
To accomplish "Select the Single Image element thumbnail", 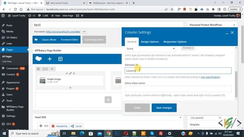I will point(42,80).
